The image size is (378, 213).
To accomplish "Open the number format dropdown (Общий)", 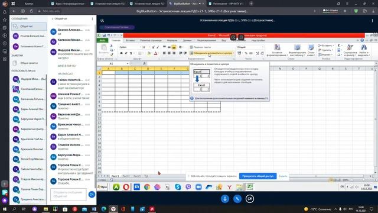I will click(262, 47).
